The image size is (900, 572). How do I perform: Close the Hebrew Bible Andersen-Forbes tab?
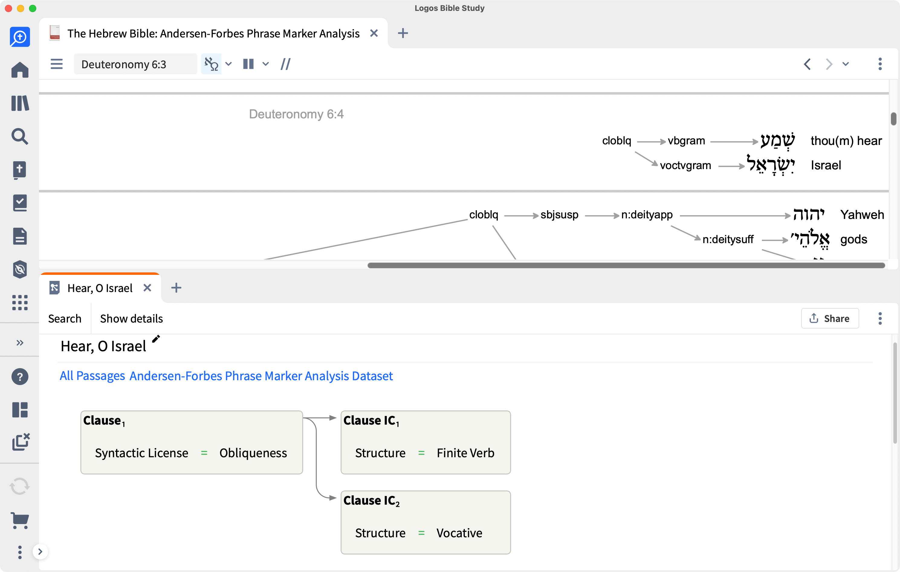pos(374,34)
